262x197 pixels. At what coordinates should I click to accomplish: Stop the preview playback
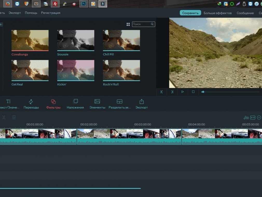click(x=193, y=92)
